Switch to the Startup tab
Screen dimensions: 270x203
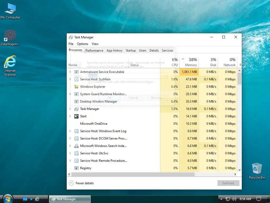[x=131, y=50]
